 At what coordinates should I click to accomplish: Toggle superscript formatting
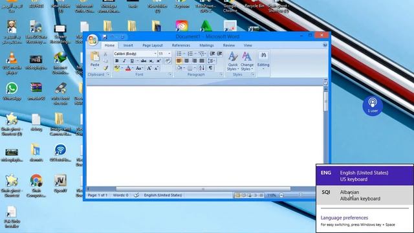click(x=158, y=61)
